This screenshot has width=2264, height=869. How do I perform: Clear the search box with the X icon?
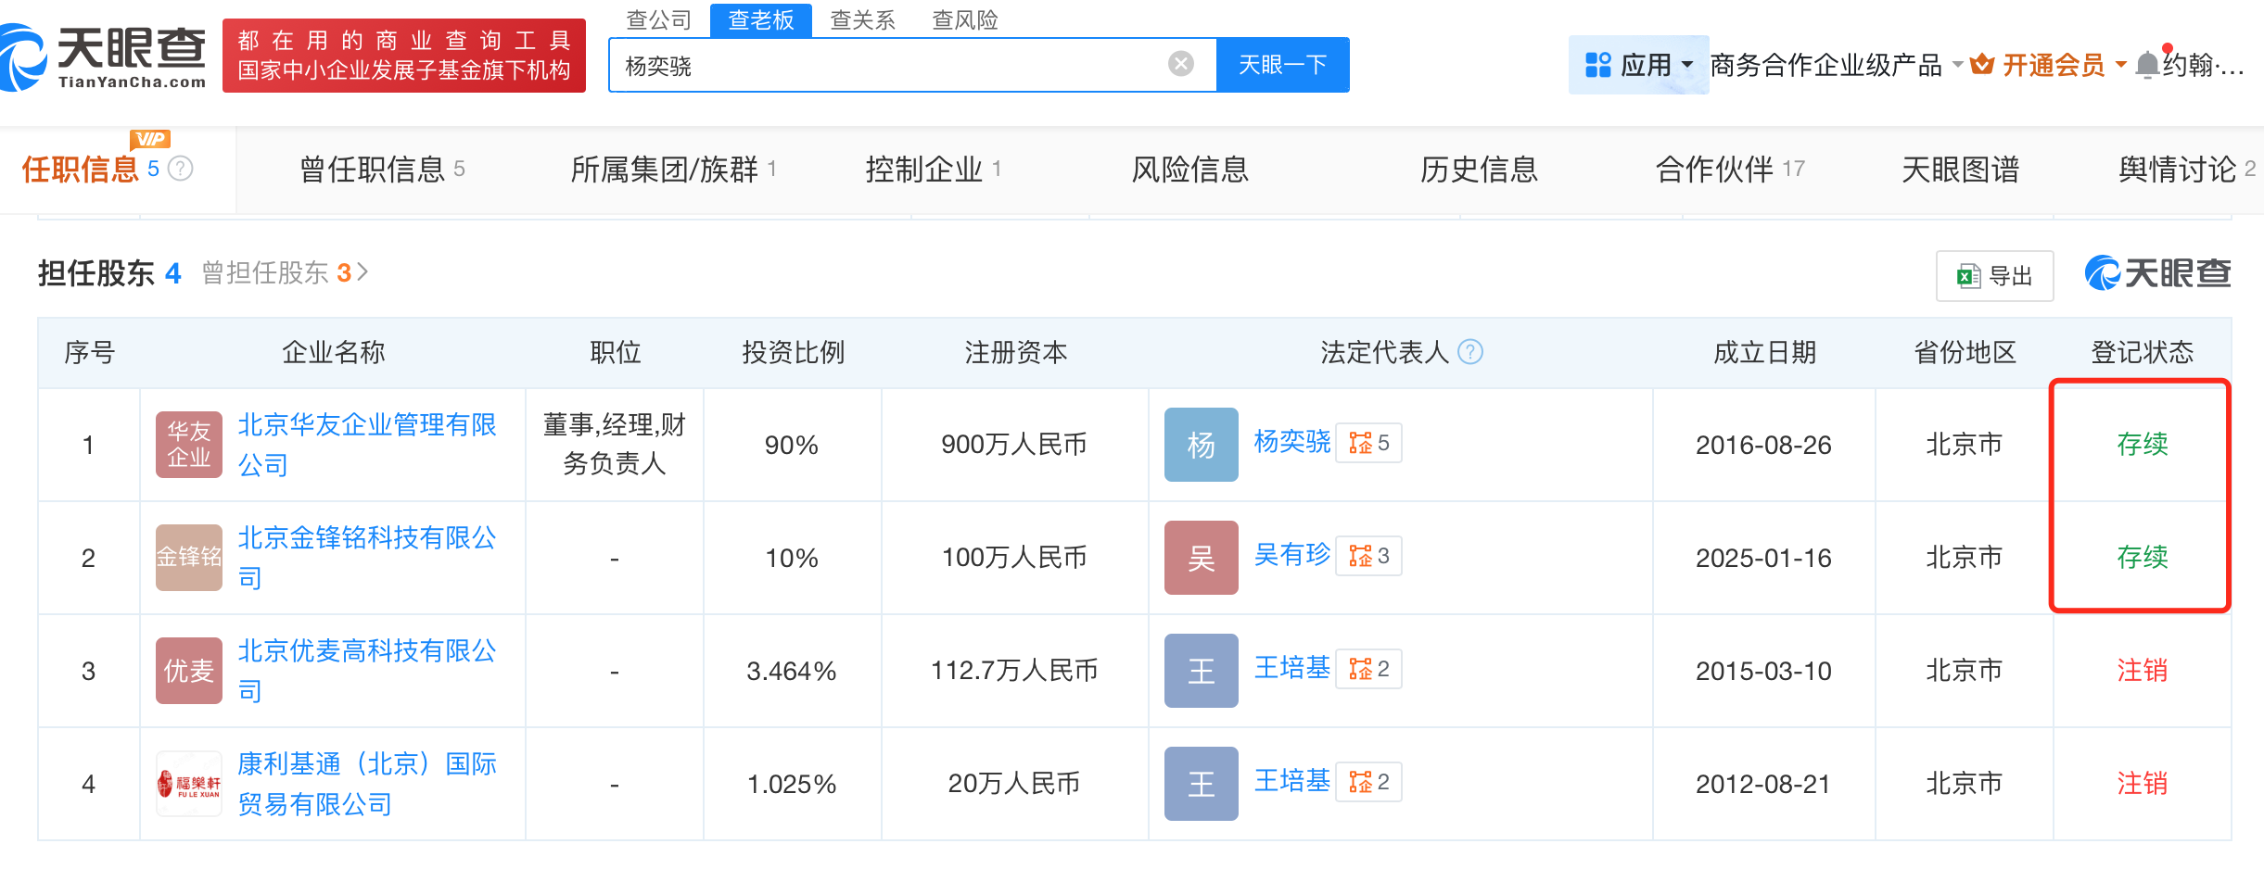(1180, 64)
